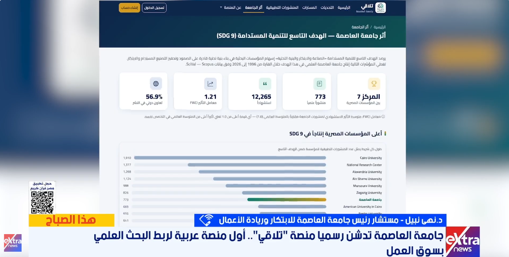Click the 'تعاون دولي في النشر' card caption
The image size is (509, 257).
point(148,103)
